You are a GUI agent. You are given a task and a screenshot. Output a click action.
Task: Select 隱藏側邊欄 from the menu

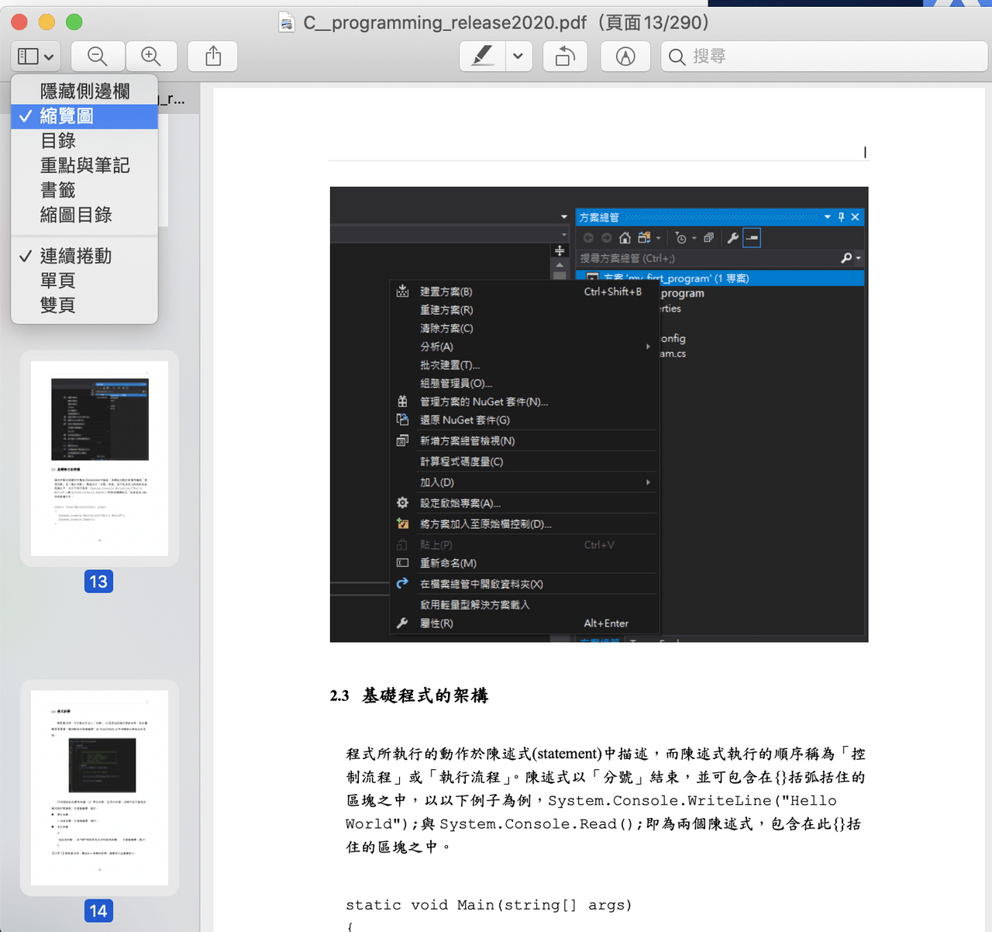(84, 91)
